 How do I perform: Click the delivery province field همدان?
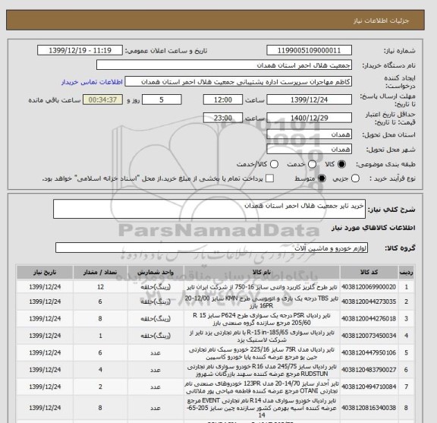[x=309, y=134]
